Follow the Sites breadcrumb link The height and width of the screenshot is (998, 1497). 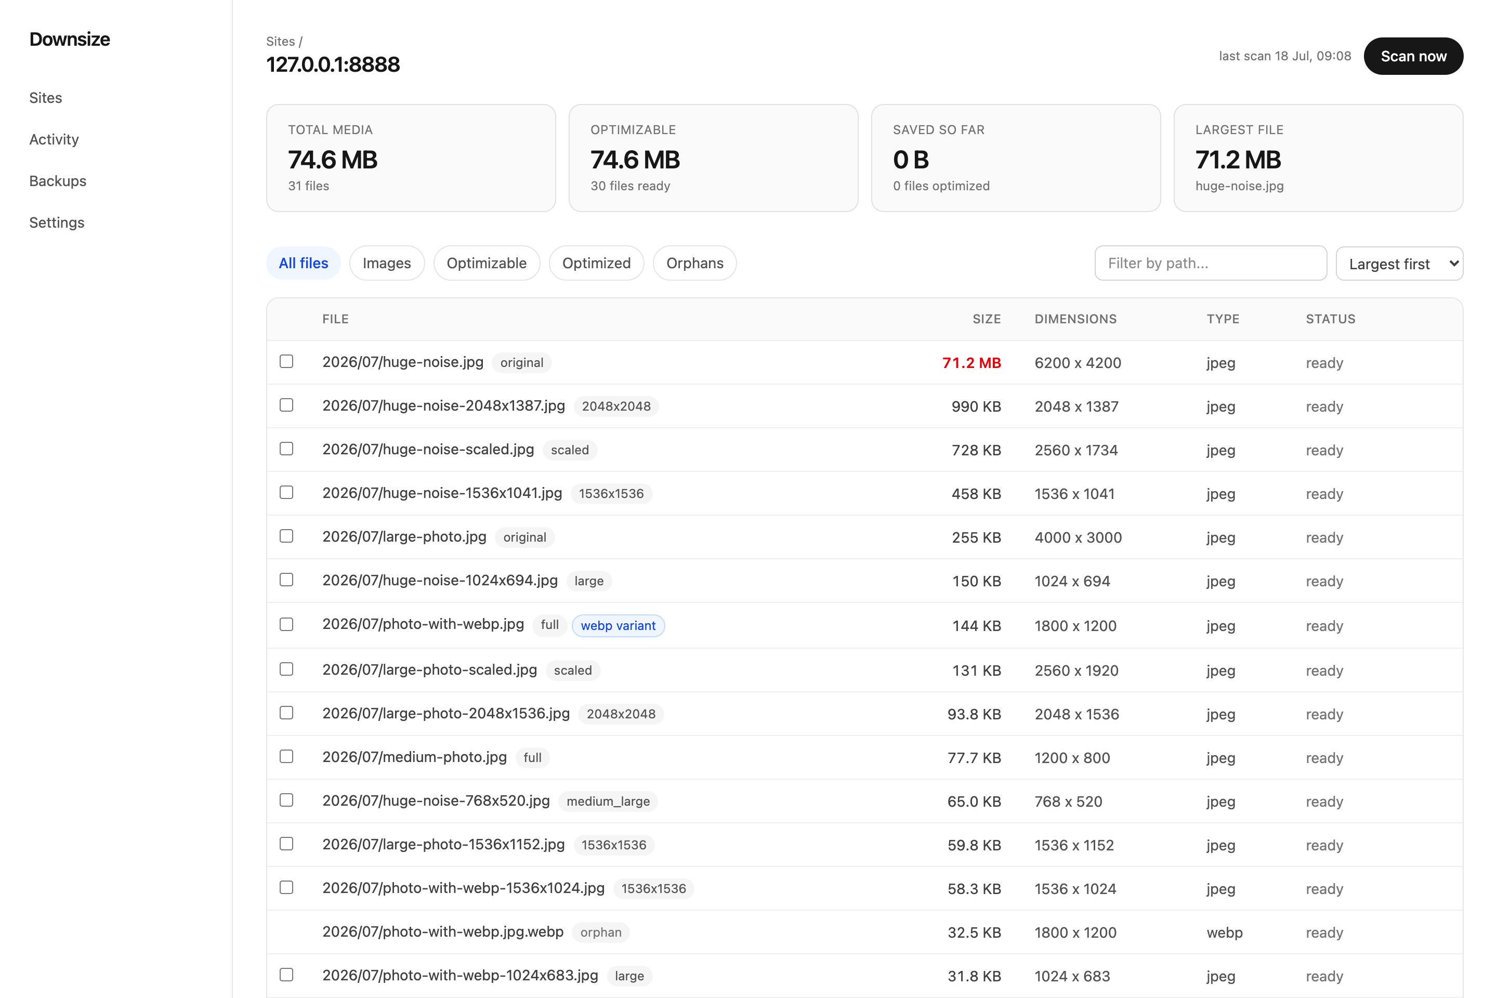pyautogui.click(x=281, y=42)
